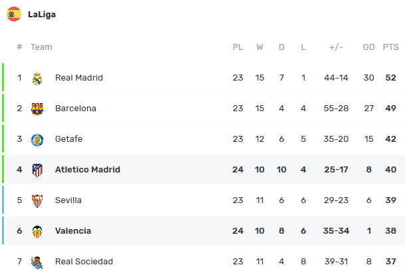Image resolution: width=405 pixels, height=277 pixels.
Task: Click the Barcelona team name
Action: [x=76, y=108]
